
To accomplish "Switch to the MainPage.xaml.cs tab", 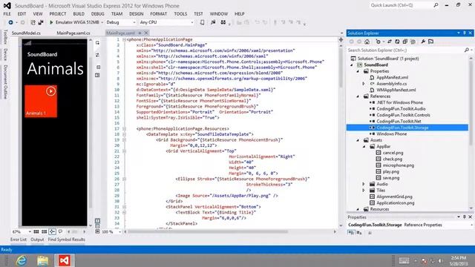I will 73,33.
